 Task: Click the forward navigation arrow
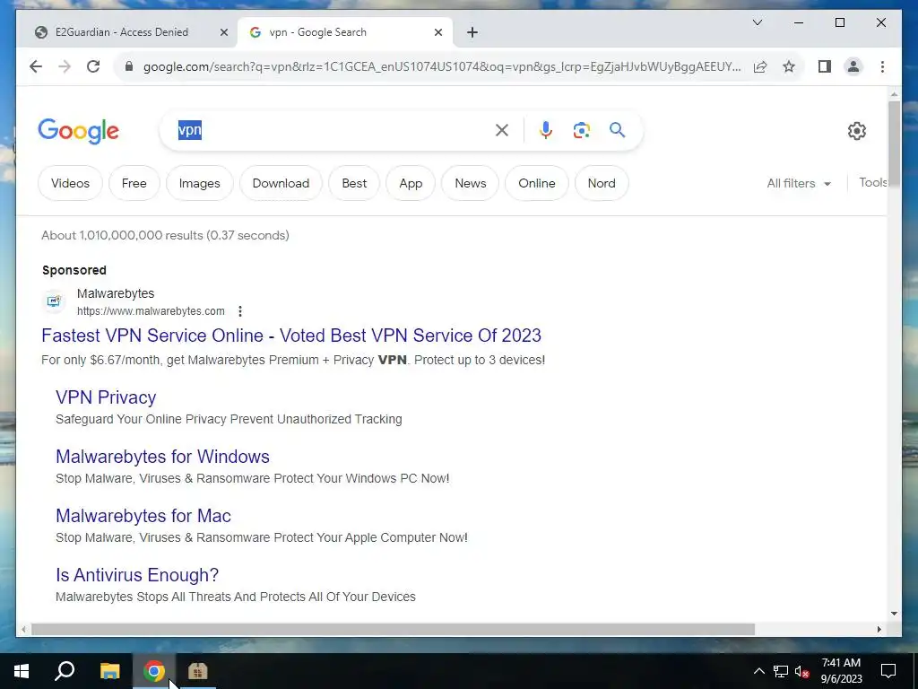coord(65,66)
